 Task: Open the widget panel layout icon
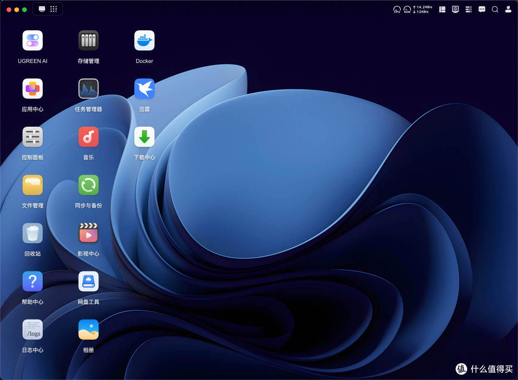click(x=442, y=9)
